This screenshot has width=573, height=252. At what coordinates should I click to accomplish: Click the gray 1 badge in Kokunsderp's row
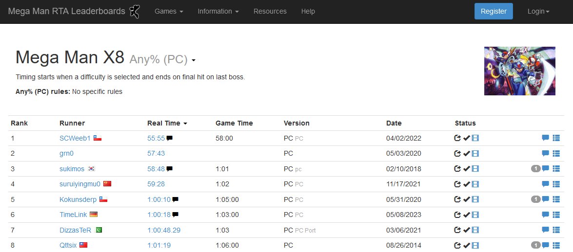(536, 199)
